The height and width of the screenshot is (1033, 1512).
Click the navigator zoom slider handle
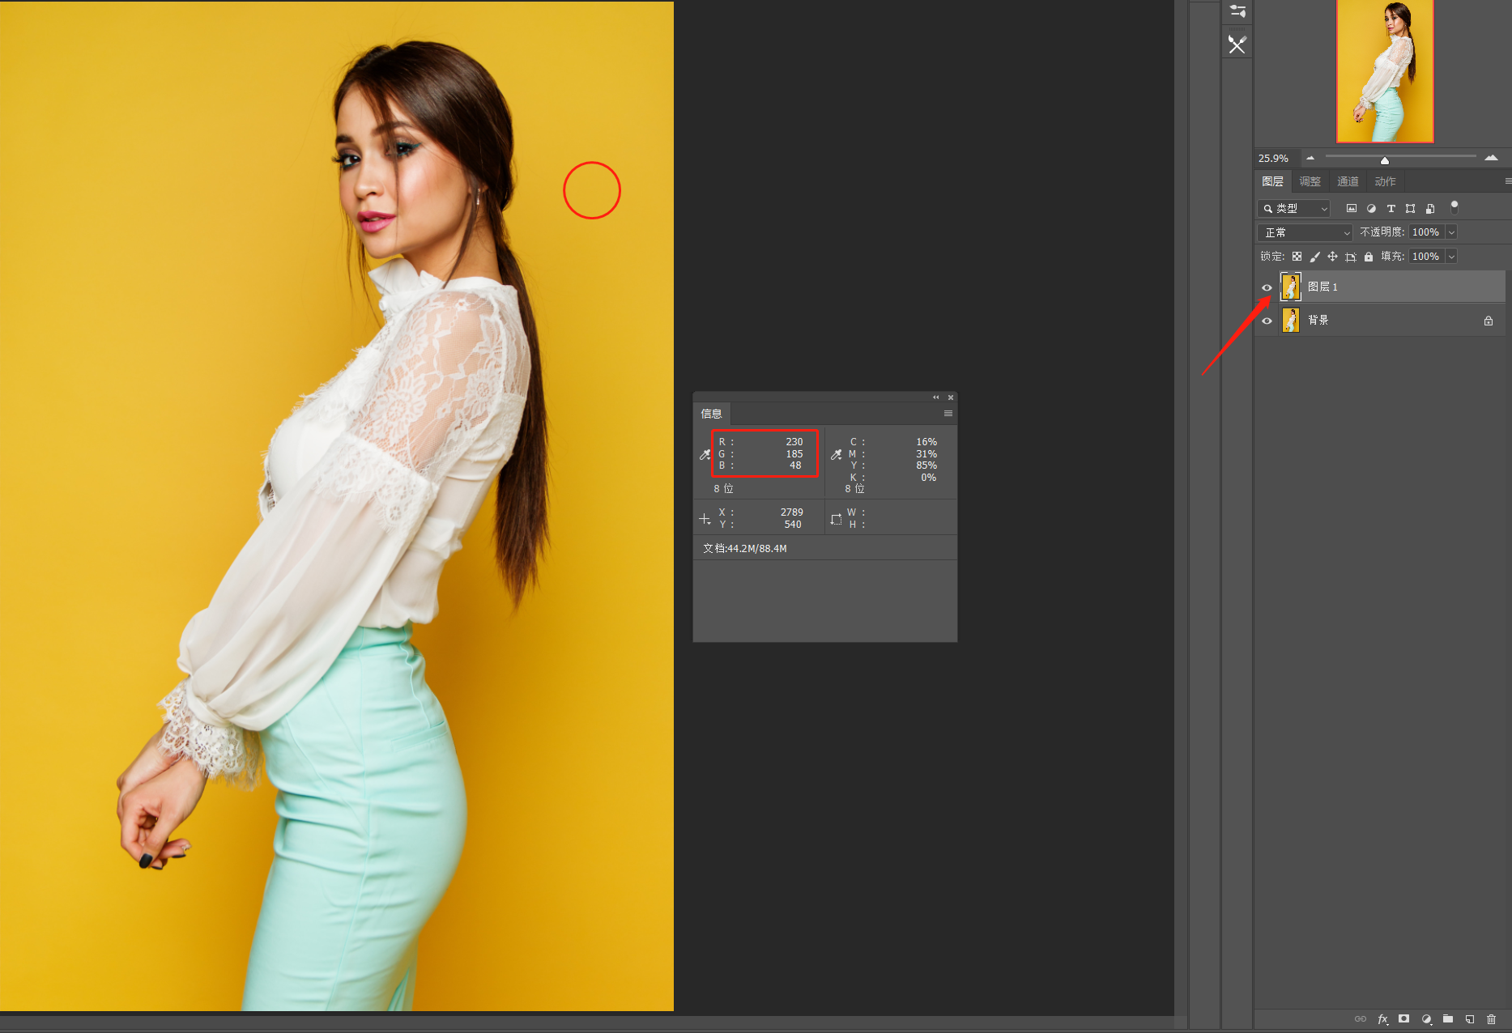click(1384, 160)
